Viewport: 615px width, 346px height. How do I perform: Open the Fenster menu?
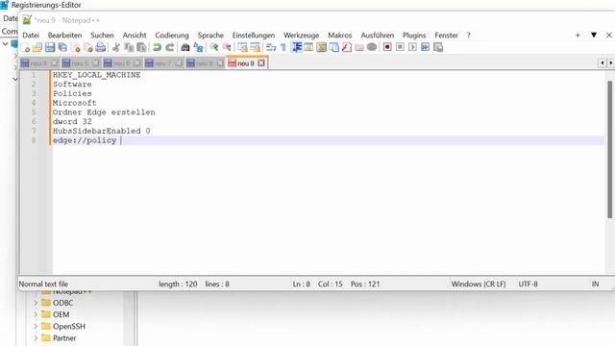pyautogui.click(x=446, y=36)
